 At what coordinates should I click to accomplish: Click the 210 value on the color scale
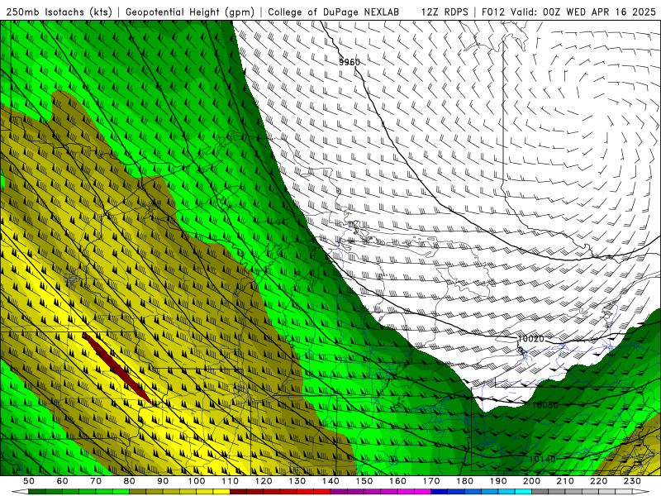(565, 481)
